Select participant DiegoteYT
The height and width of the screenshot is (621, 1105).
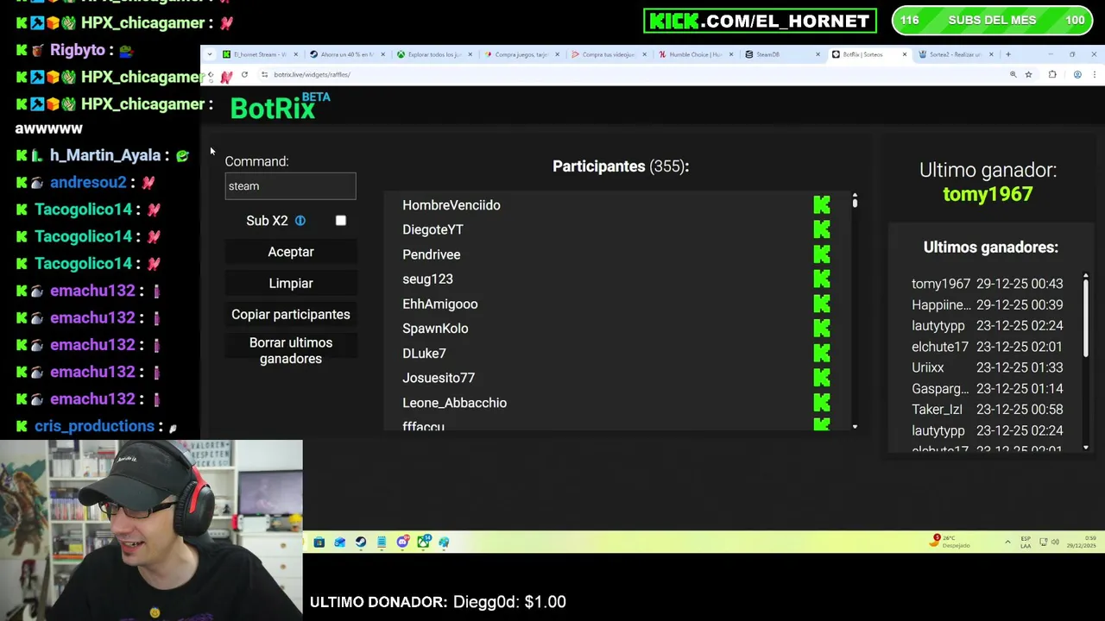pyautogui.click(x=433, y=229)
